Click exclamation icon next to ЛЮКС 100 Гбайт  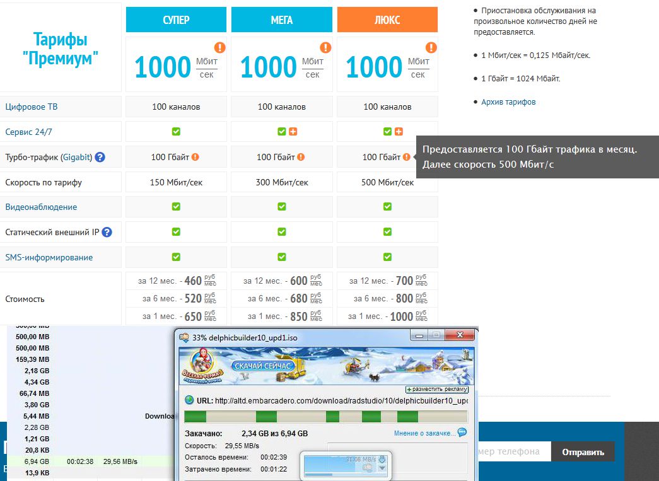pyautogui.click(x=406, y=157)
